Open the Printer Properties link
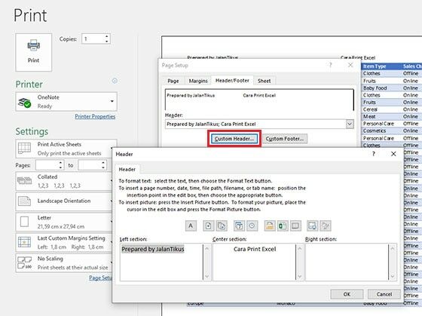This screenshot has width=422, height=316. tap(95, 116)
